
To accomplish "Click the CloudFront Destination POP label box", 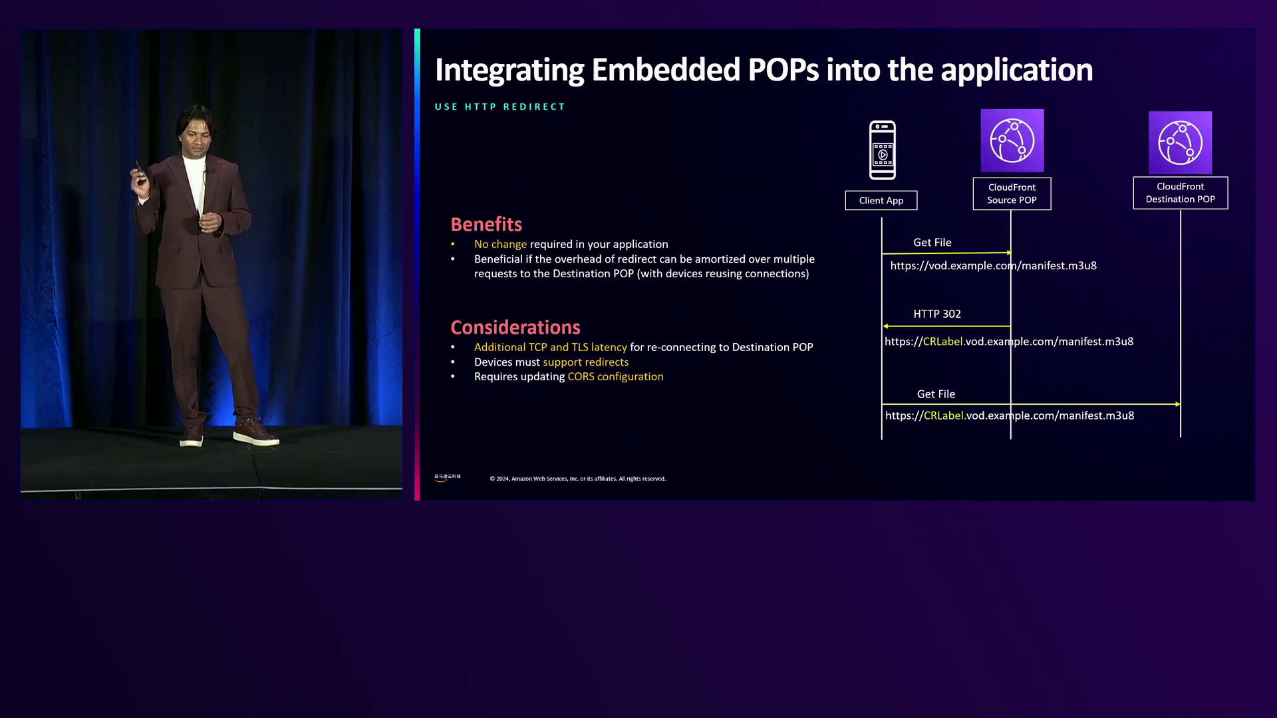I will (1180, 193).
